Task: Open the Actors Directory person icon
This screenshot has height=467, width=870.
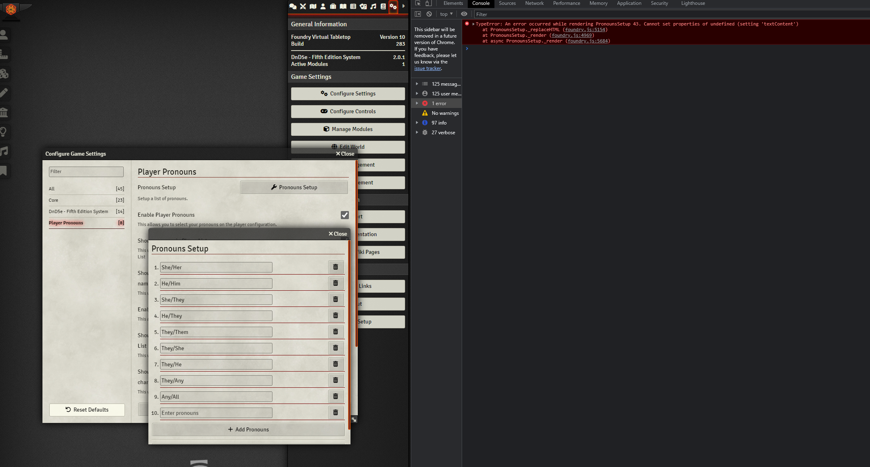Action: click(x=323, y=6)
